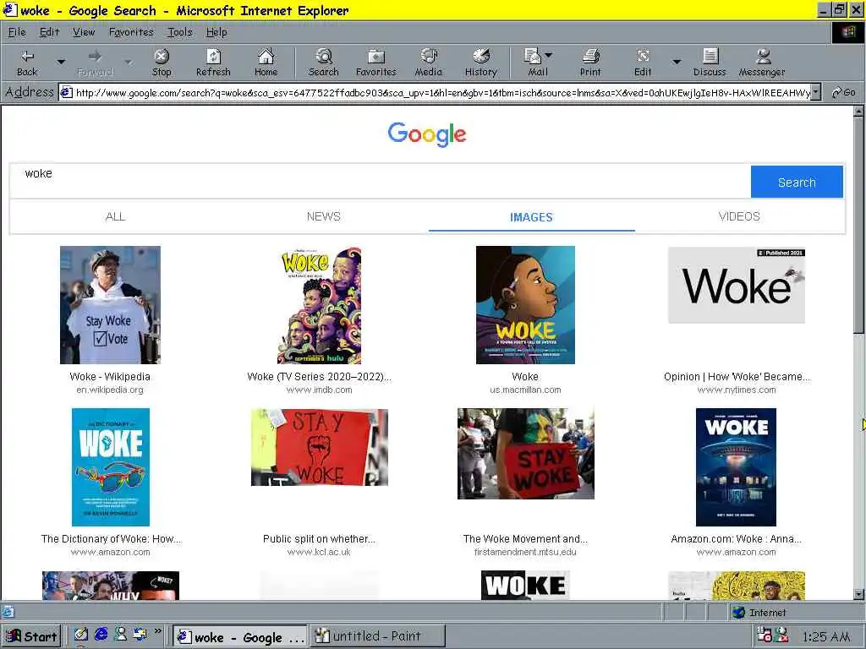Image resolution: width=866 pixels, height=649 pixels.
Task: Expand the address bar dropdown
Action: [816, 92]
